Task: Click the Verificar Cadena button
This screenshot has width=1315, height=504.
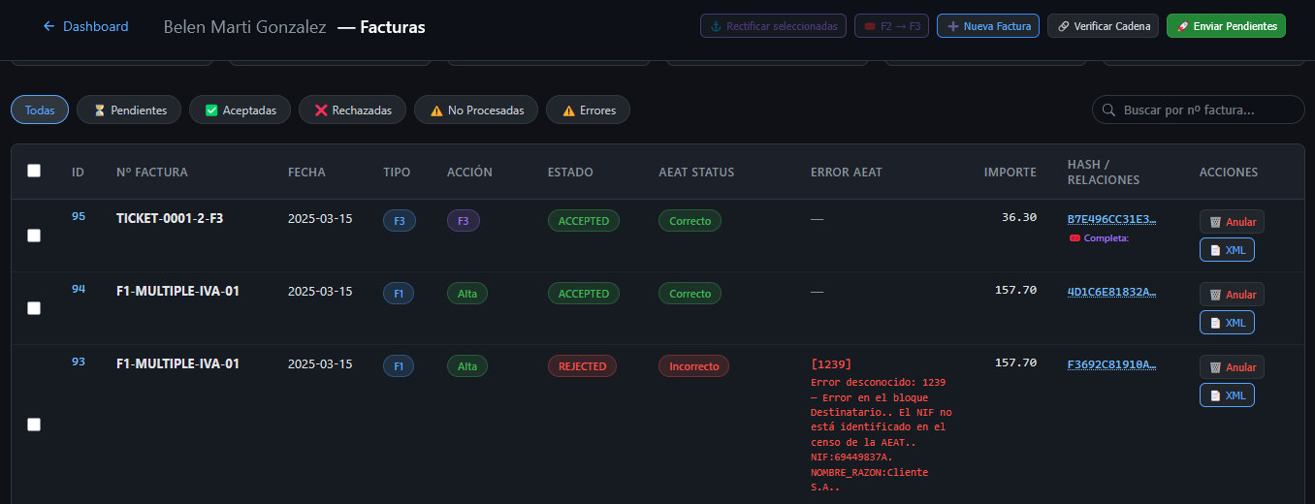Action: (1103, 26)
